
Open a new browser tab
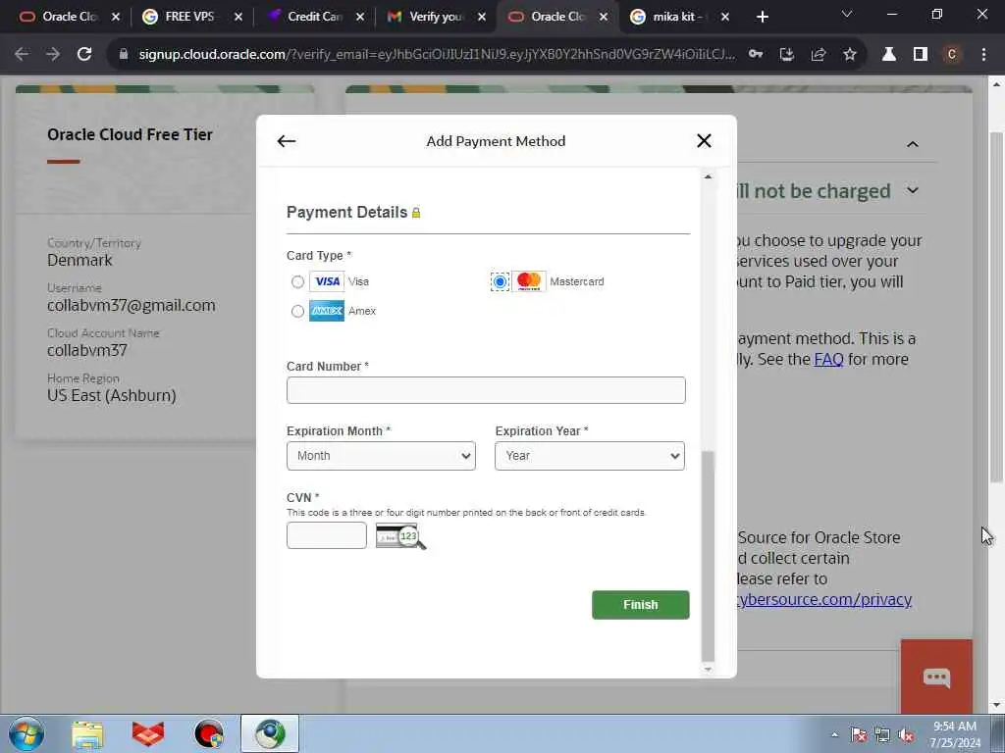pos(762,18)
